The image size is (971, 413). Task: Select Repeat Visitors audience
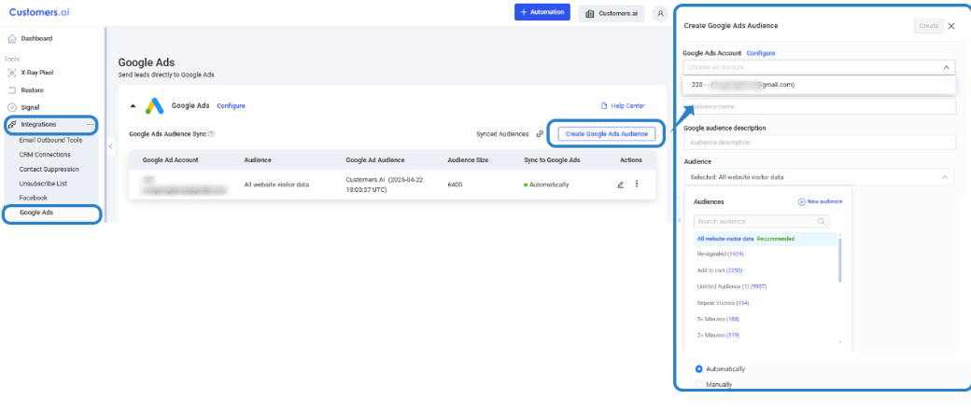[x=723, y=303]
